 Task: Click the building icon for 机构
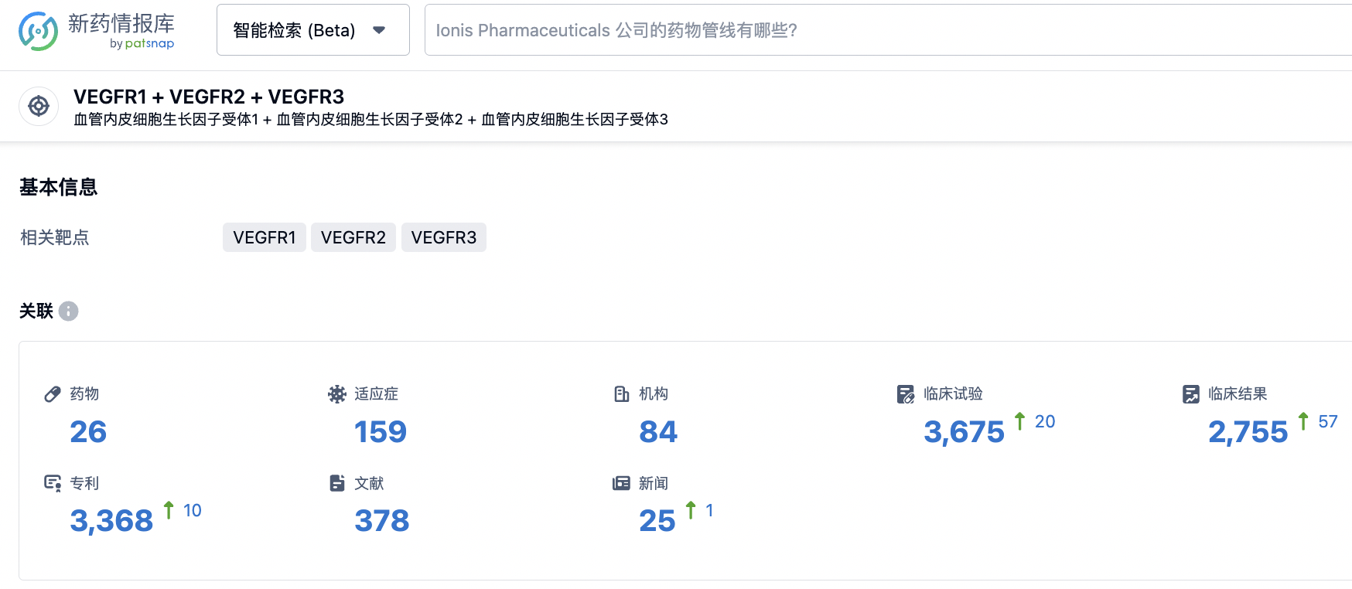point(622,394)
